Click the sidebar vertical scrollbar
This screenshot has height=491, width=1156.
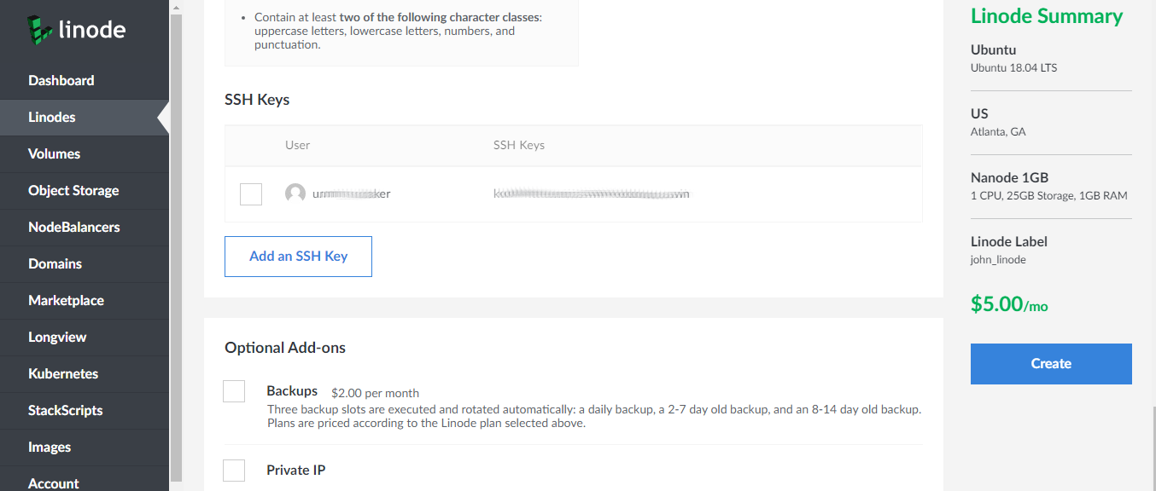click(x=176, y=247)
